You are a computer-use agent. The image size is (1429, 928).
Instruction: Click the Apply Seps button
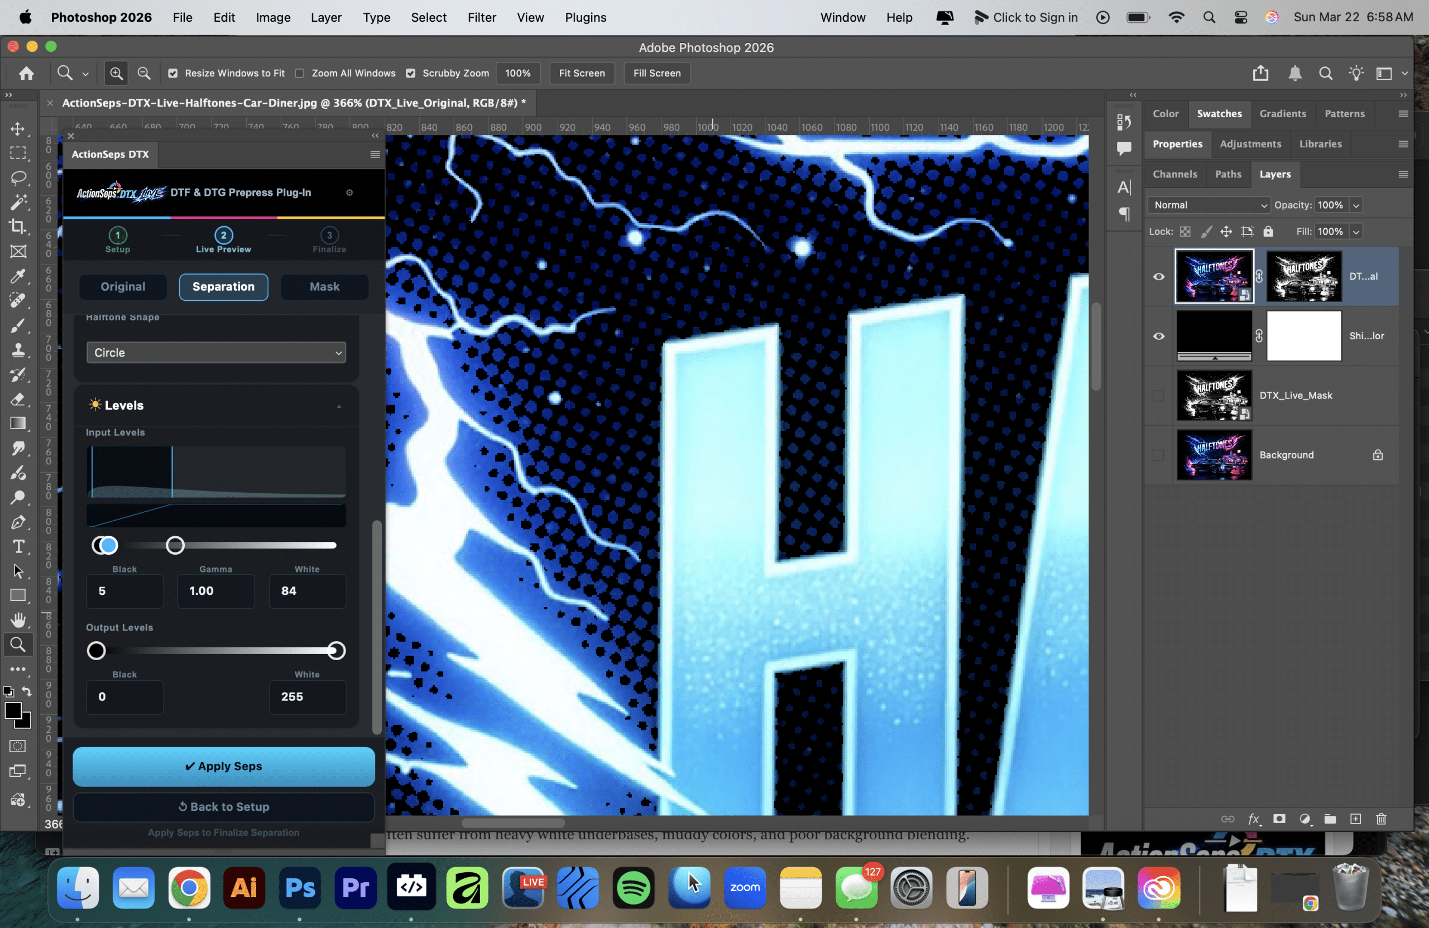click(223, 766)
